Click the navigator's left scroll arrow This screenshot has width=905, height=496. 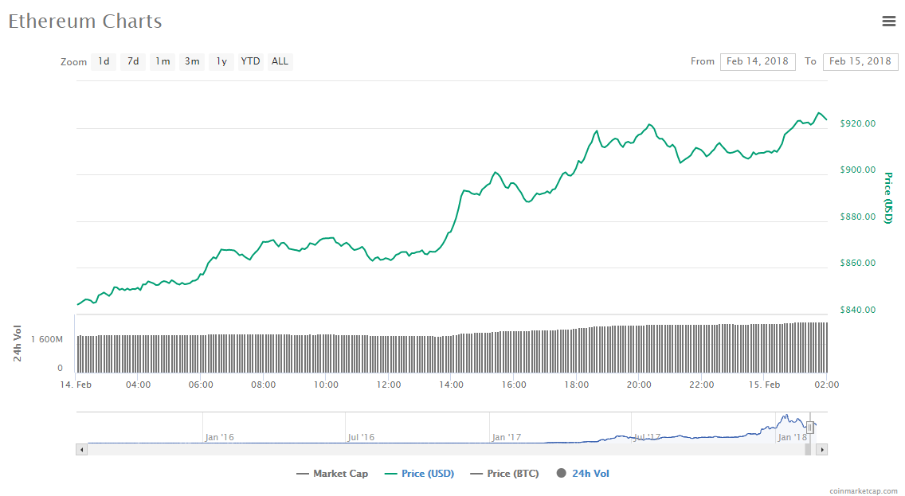(x=80, y=450)
